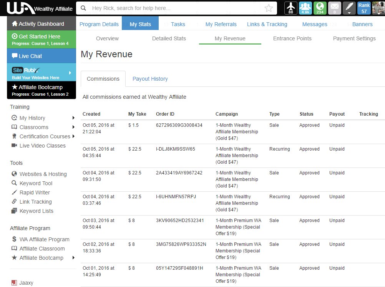Viewport: 385px width, 287px height.
Task: Select the My Revenue sub-tab
Action: pos(230,38)
